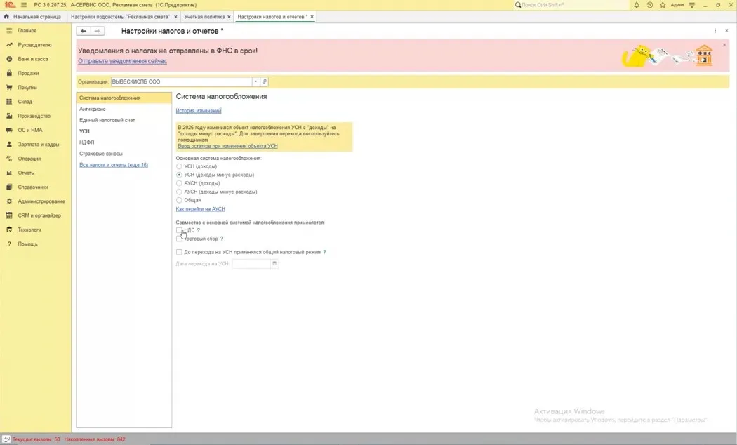Switch to Настройки подсистемы "Рекламная смета" tab
The width and height of the screenshot is (737, 445).
pyautogui.click(x=120, y=17)
